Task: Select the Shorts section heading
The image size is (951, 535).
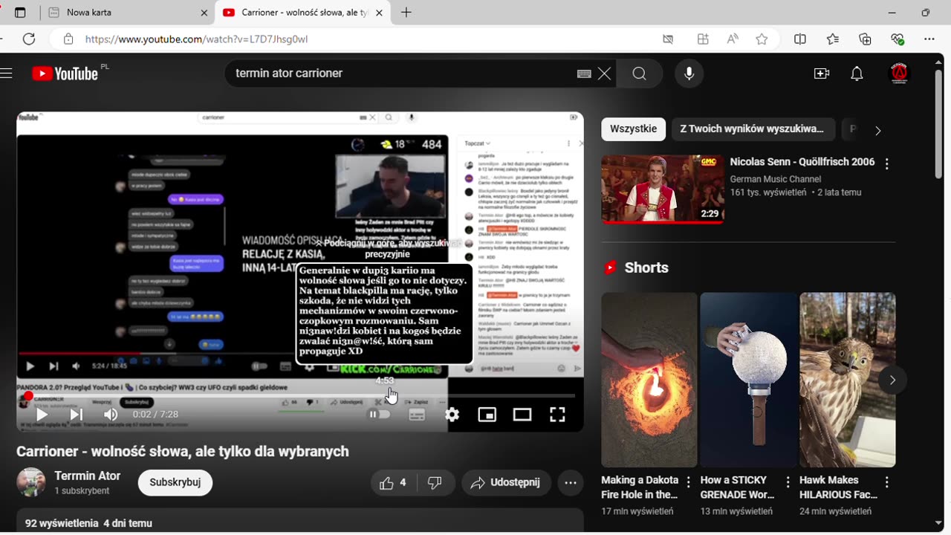Action: click(646, 267)
